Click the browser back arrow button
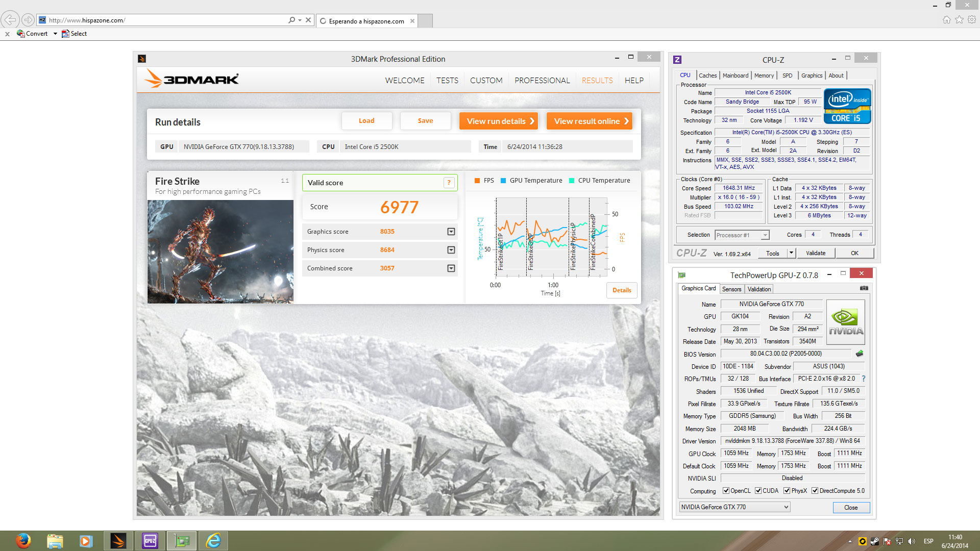Image resolution: width=980 pixels, height=551 pixels. [10, 20]
